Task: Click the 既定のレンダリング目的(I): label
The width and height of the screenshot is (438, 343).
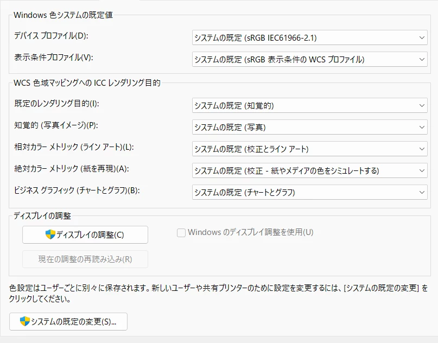Action: [x=56, y=104]
